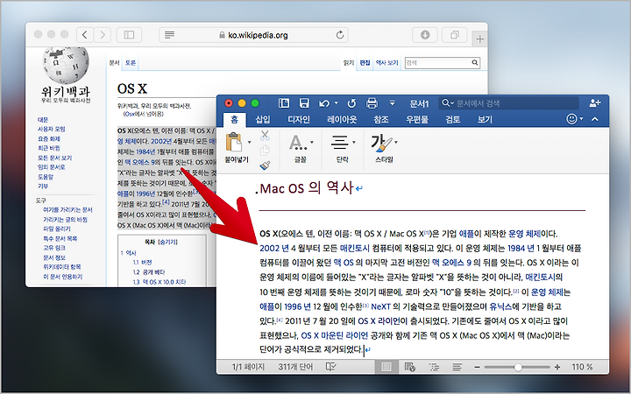Open 역사 보기 on Wikipedia page

386,63
